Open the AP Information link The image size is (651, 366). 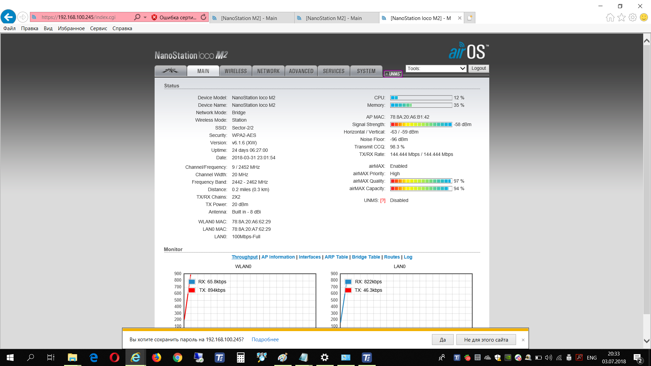[278, 257]
